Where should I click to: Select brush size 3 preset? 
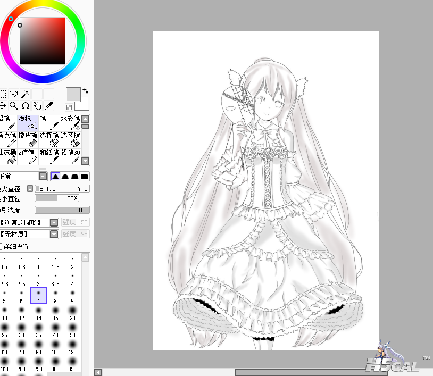click(38, 279)
